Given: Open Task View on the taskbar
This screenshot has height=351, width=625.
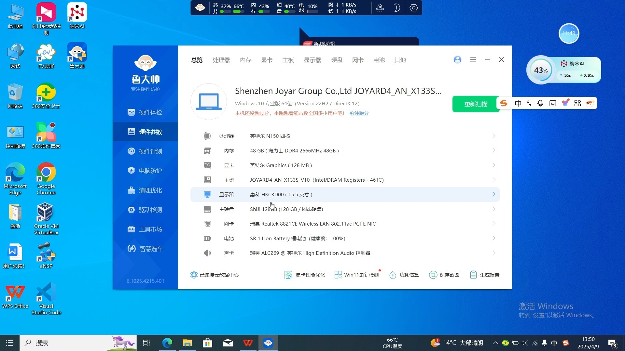Looking at the screenshot, I should coord(146,343).
